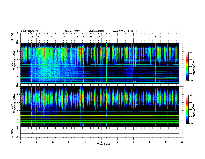Click the 'ch.3(V)' axis label

pos(12,133)
